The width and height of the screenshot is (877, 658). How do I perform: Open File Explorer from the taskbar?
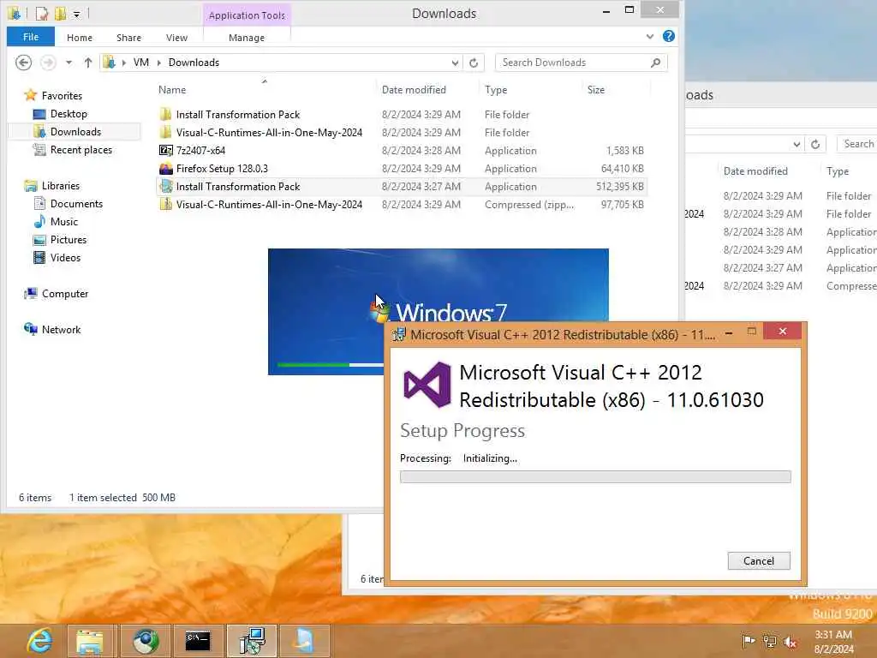90,641
